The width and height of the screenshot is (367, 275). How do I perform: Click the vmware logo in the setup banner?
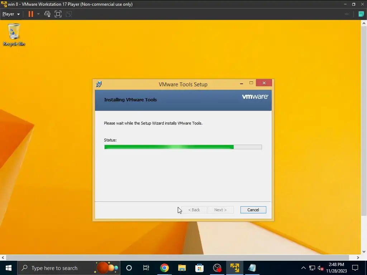tap(255, 97)
